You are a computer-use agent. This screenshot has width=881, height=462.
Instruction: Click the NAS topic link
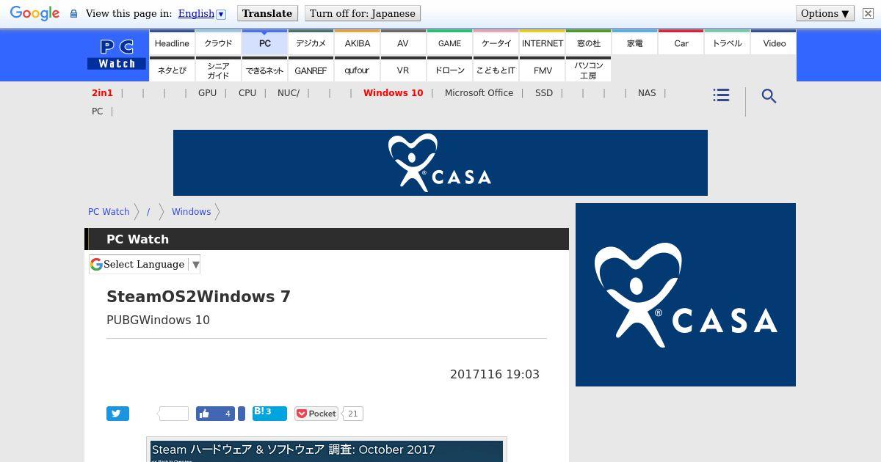coord(647,93)
